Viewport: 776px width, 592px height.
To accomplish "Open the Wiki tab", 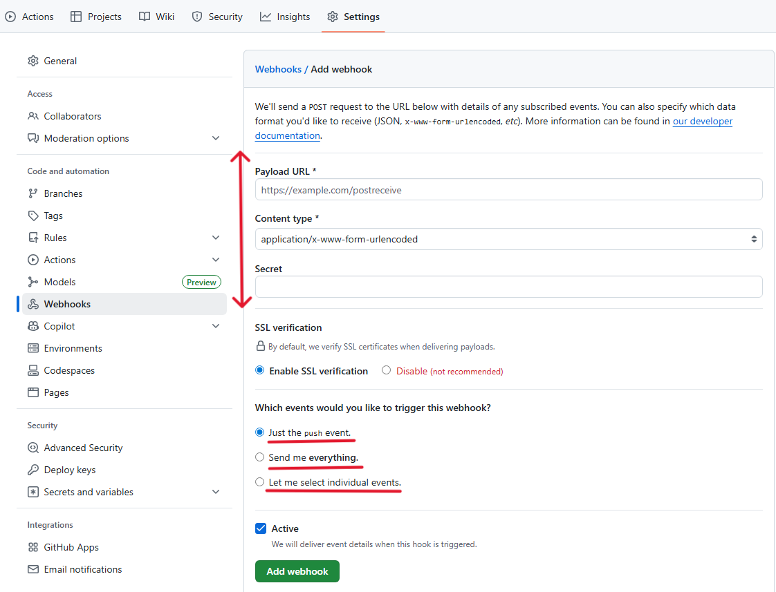I will pyautogui.click(x=157, y=17).
